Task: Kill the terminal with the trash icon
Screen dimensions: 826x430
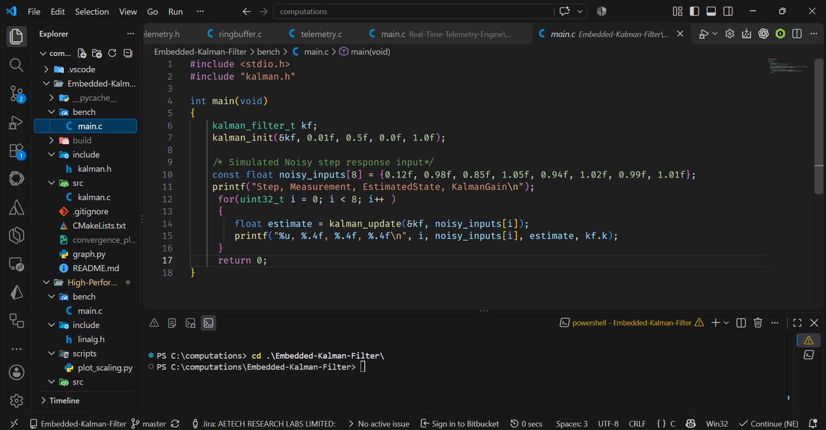Action: pyautogui.click(x=758, y=322)
